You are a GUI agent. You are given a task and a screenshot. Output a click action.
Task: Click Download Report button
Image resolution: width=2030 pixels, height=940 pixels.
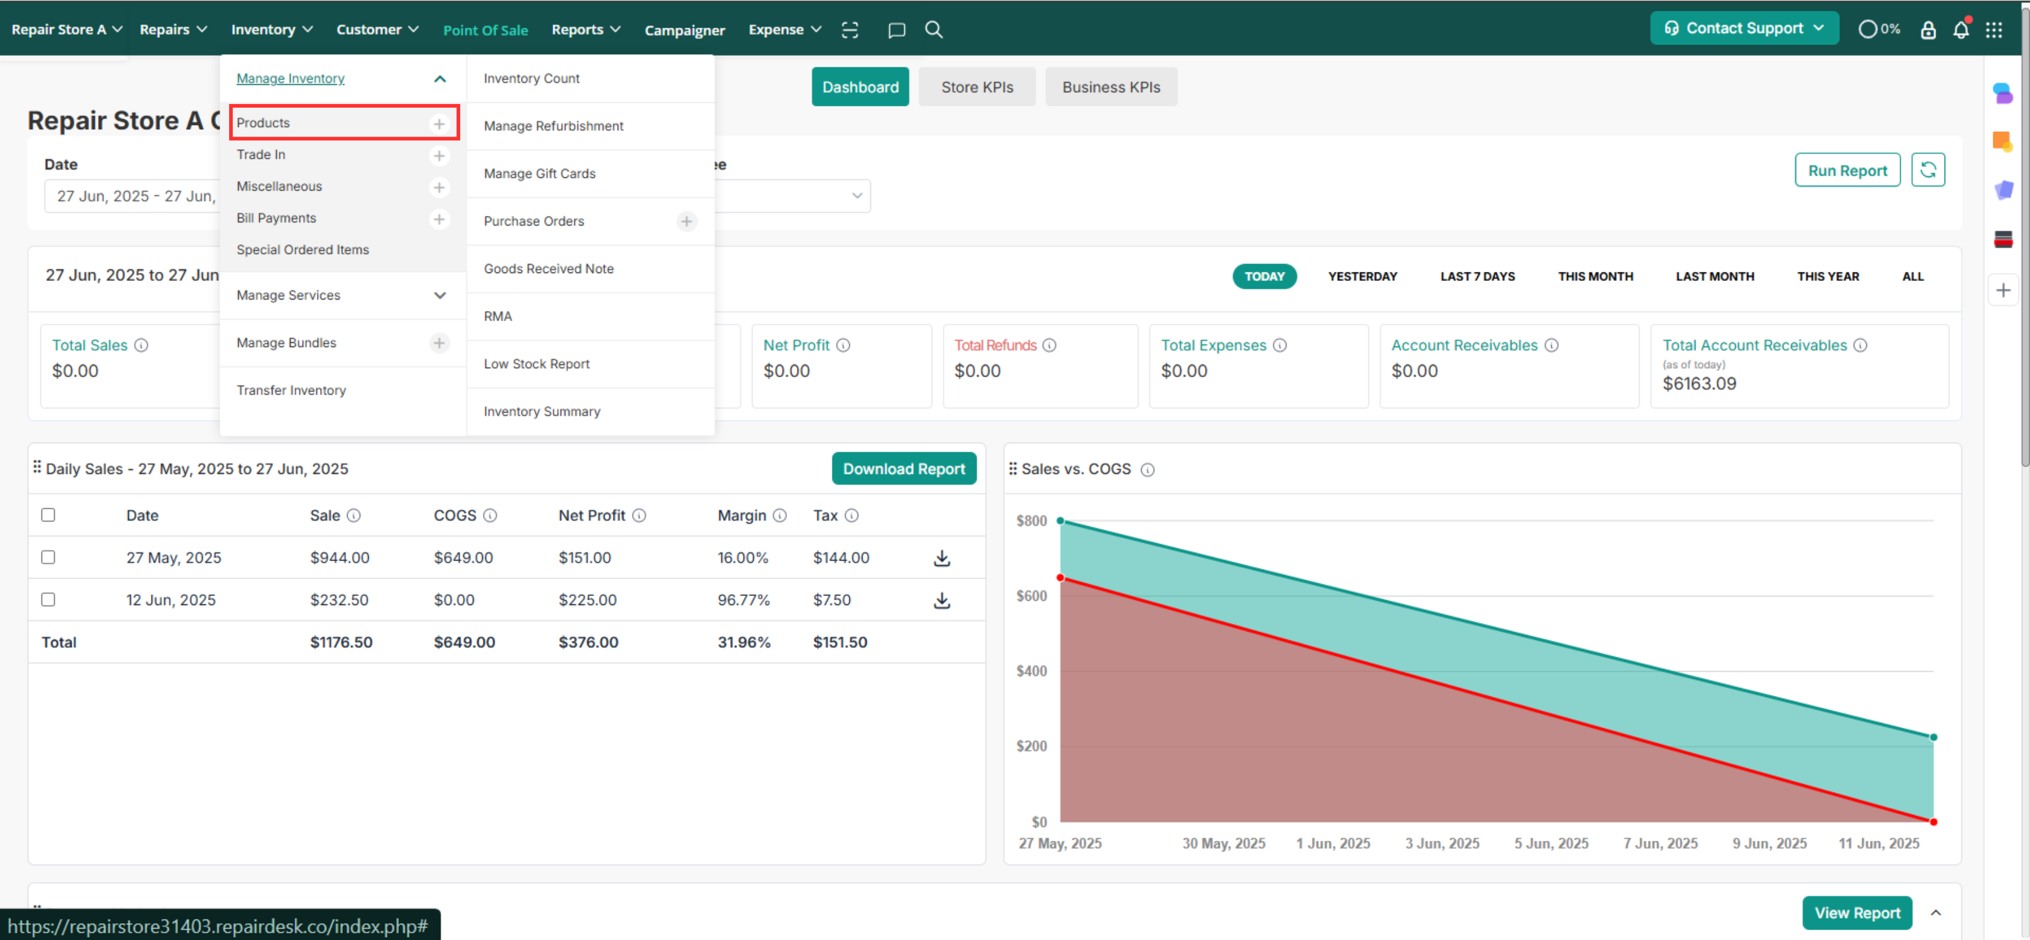(x=904, y=469)
